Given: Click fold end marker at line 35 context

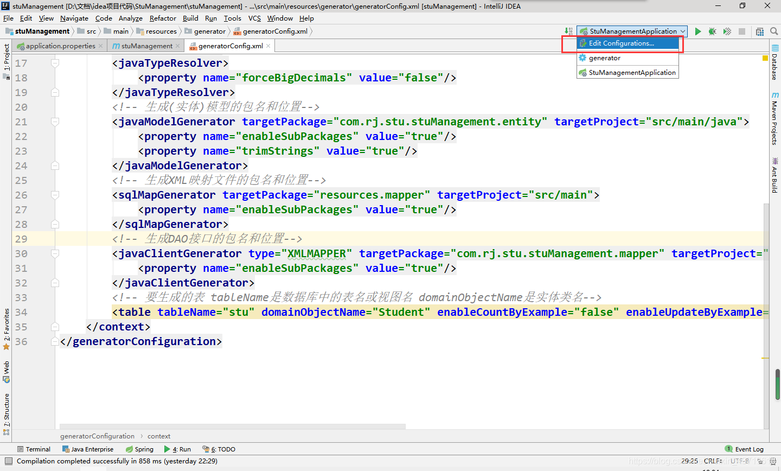Looking at the screenshot, I should pyautogui.click(x=55, y=327).
